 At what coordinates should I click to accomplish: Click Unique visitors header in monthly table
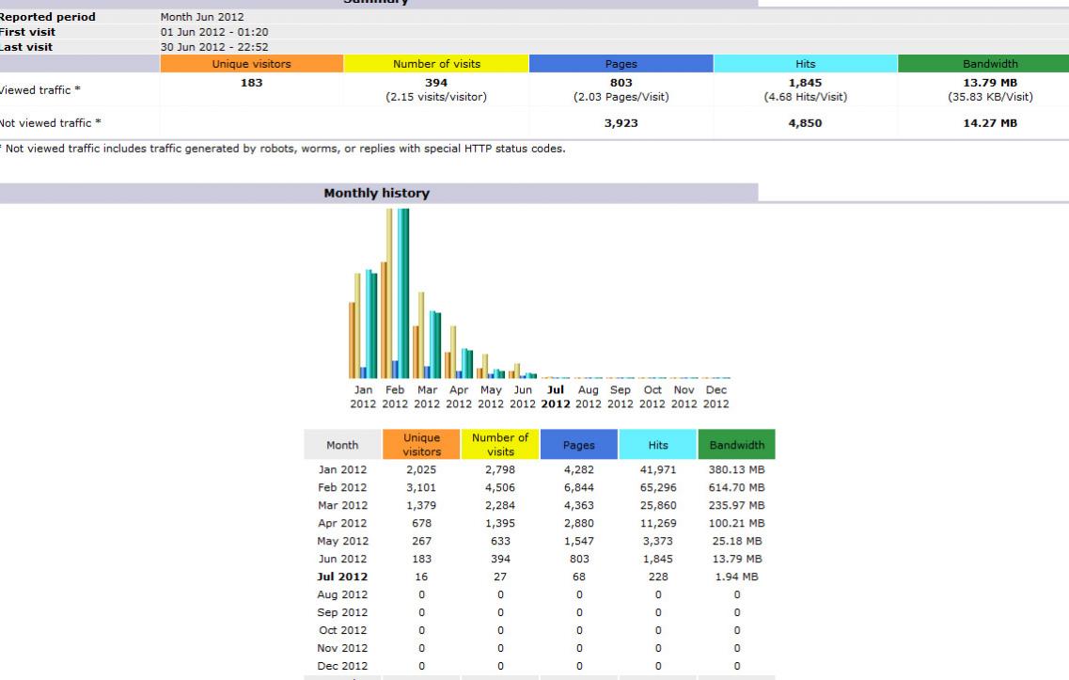point(421,445)
